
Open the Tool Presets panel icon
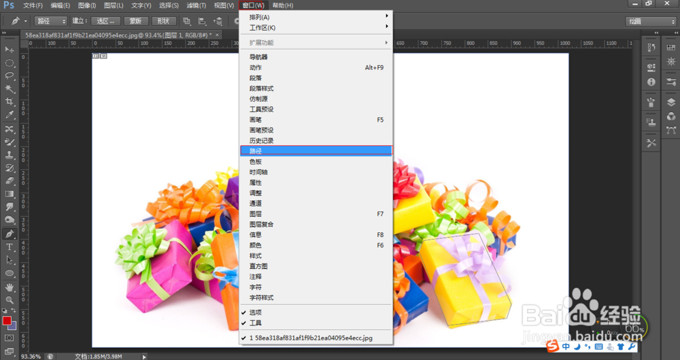pos(651,143)
